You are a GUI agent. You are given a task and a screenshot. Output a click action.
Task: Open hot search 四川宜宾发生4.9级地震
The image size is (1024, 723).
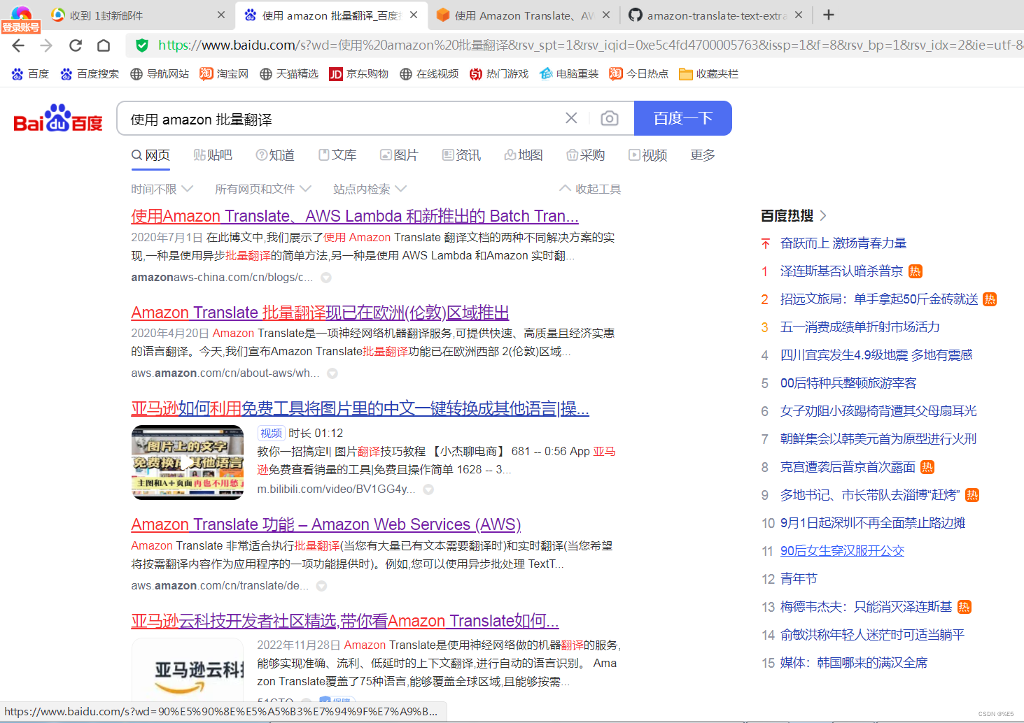(876, 355)
